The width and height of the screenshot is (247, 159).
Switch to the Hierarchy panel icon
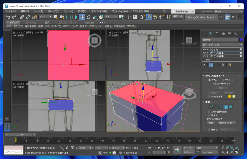pyautogui.click(x=217, y=34)
